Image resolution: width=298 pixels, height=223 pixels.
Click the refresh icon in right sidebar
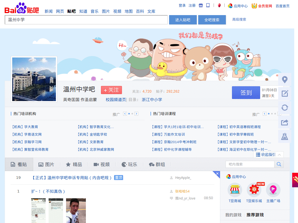click(x=285, y=107)
